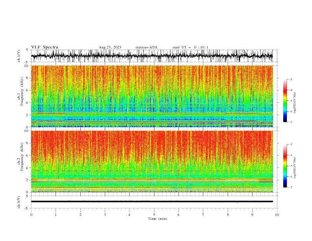This screenshot has width=312, height=241.
Task: Click the 'Time (min)' axis label
Action: coord(158,219)
